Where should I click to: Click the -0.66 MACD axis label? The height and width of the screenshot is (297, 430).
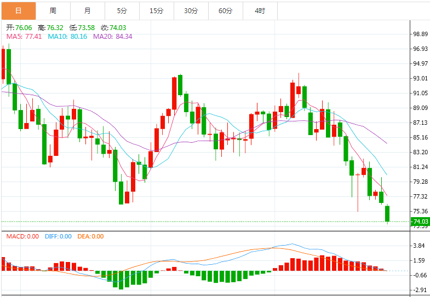[x=418, y=275]
